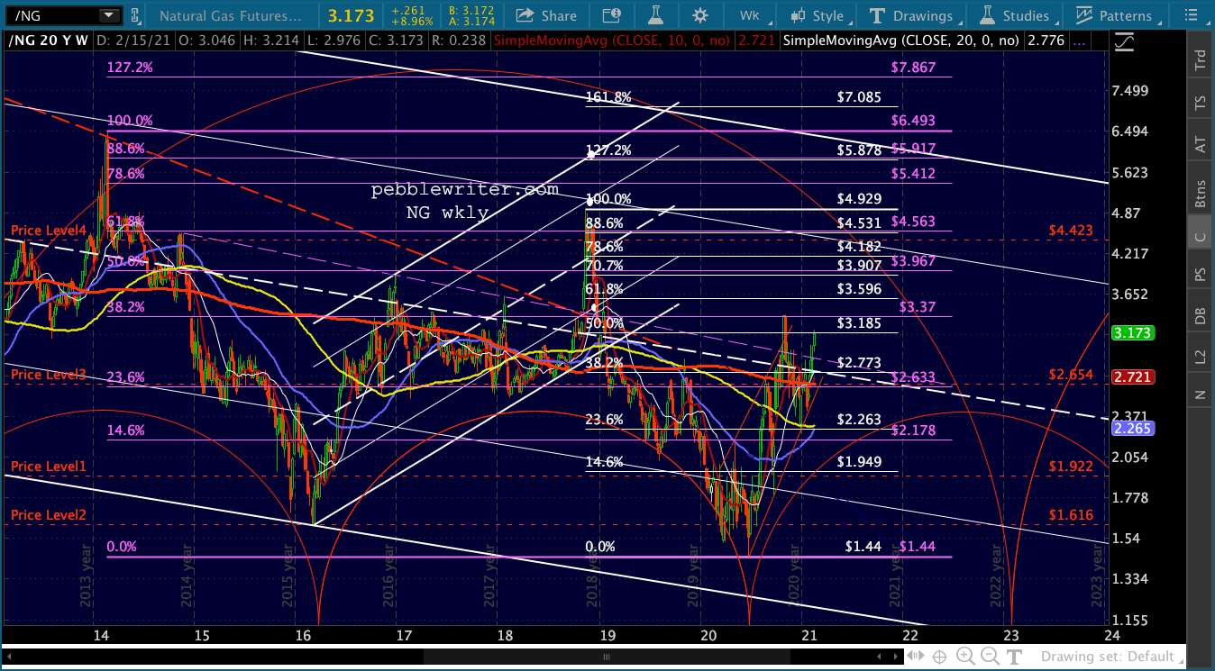This screenshot has width=1215, height=671.
Task: Click the chart scale curve icon
Action: coord(1123,41)
